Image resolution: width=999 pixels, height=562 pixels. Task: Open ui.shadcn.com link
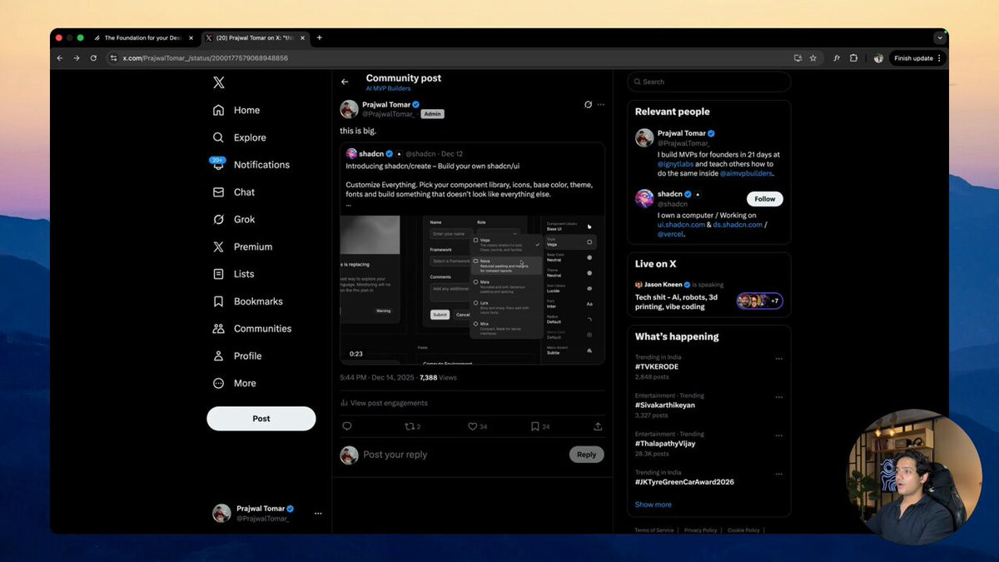point(681,225)
